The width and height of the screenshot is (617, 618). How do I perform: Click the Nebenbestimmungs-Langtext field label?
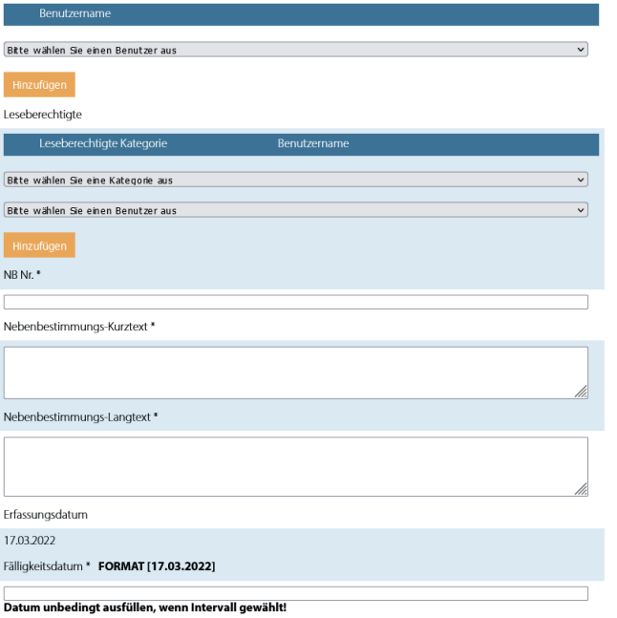(x=78, y=417)
